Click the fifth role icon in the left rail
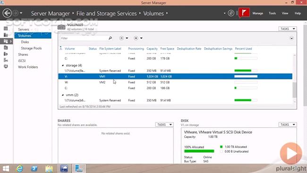This screenshot has height=173, width=307. tap(6, 54)
